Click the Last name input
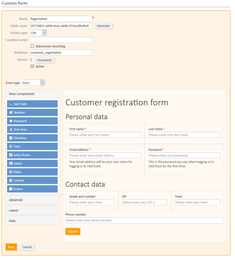 tap(184, 135)
